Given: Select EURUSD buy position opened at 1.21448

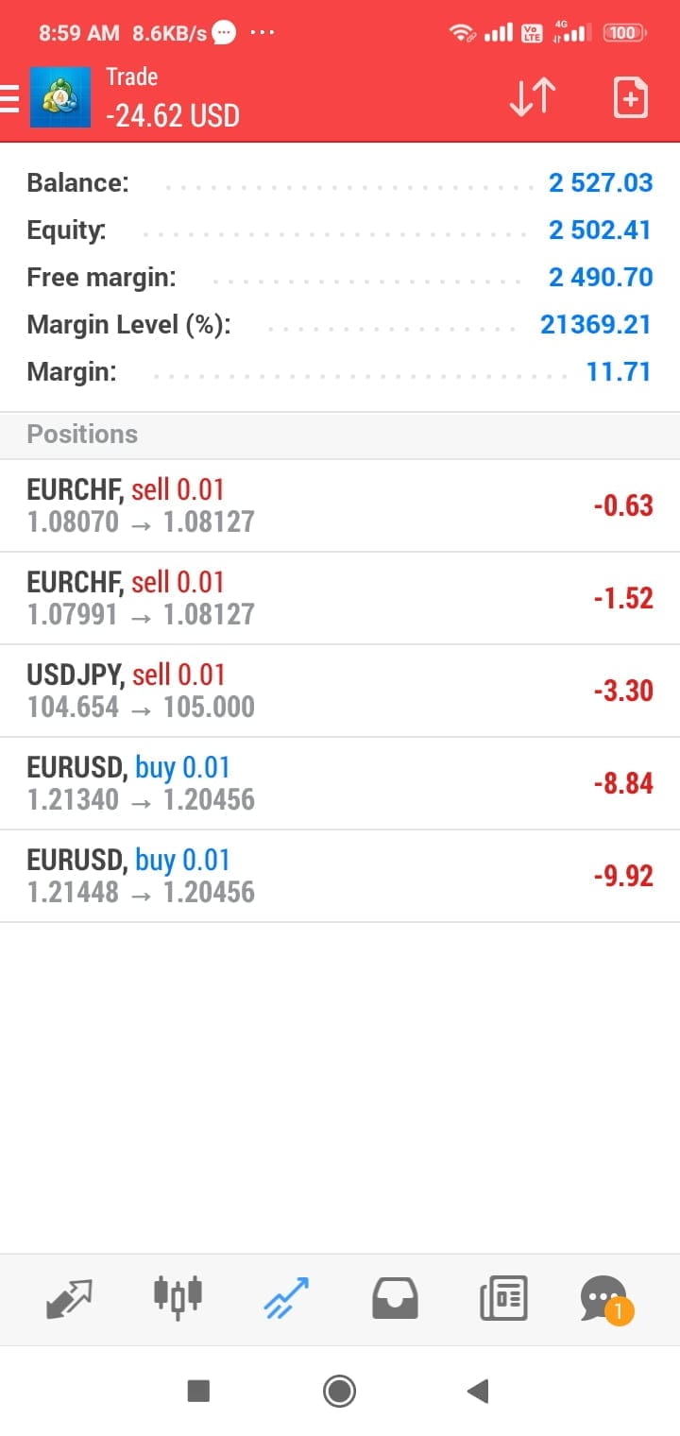Looking at the screenshot, I should point(340,876).
